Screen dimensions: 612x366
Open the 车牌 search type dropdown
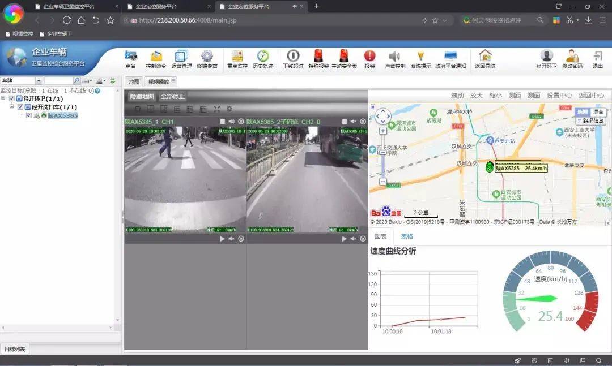coord(39,81)
